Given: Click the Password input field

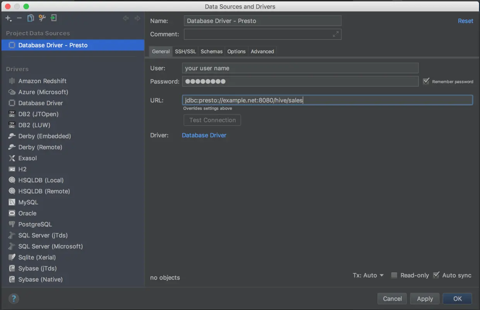Looking at the screenshot, I should tap(300, 81).
